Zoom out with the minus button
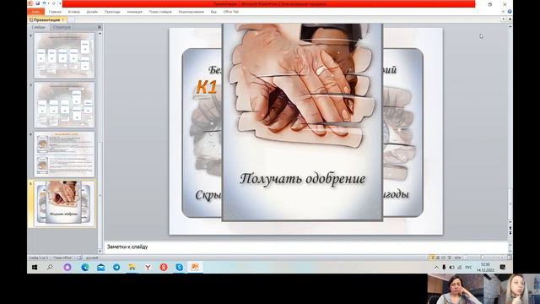The width and height of the screenshot is (540, 304). (x=465, y=258)
